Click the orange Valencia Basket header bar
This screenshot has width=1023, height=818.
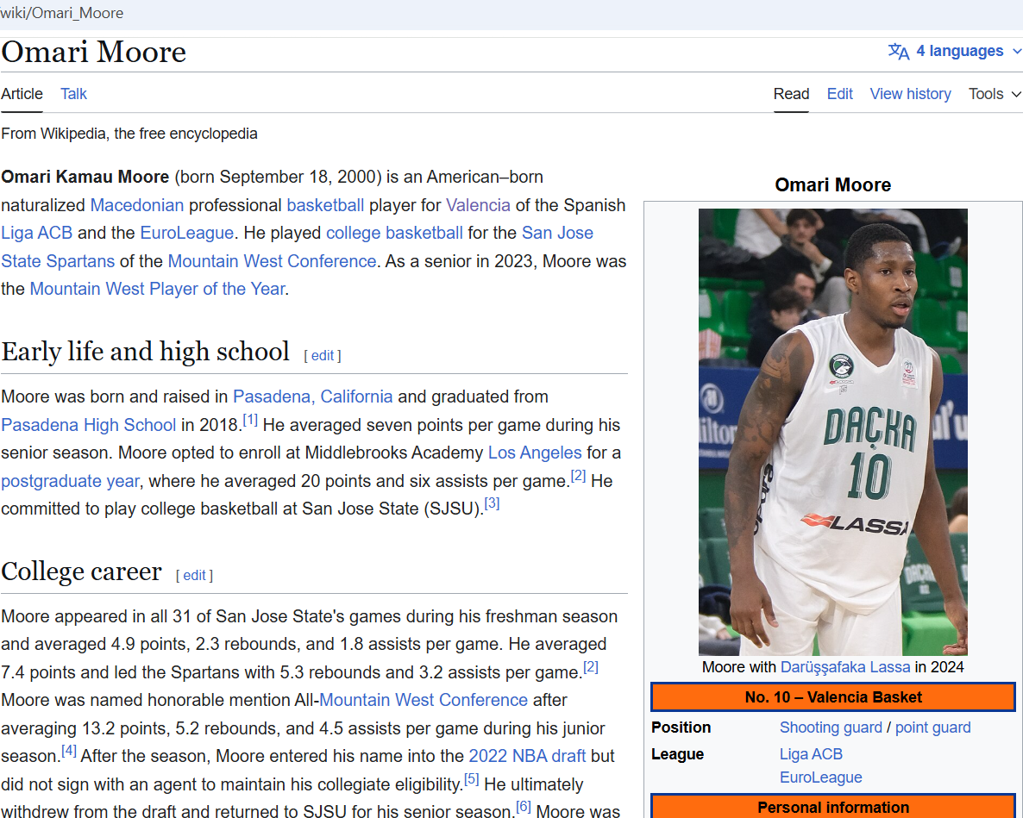click(x=832, y=697)
